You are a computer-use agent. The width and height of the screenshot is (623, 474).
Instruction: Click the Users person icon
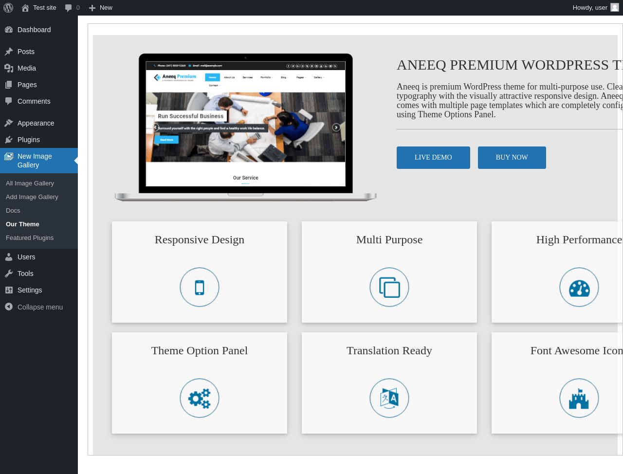tap(9, 257)
